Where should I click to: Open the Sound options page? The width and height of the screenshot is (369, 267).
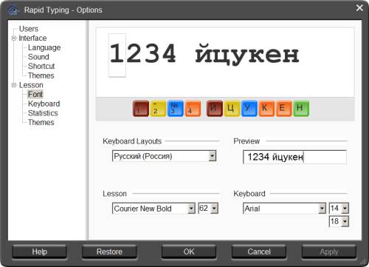pos(38,57)
